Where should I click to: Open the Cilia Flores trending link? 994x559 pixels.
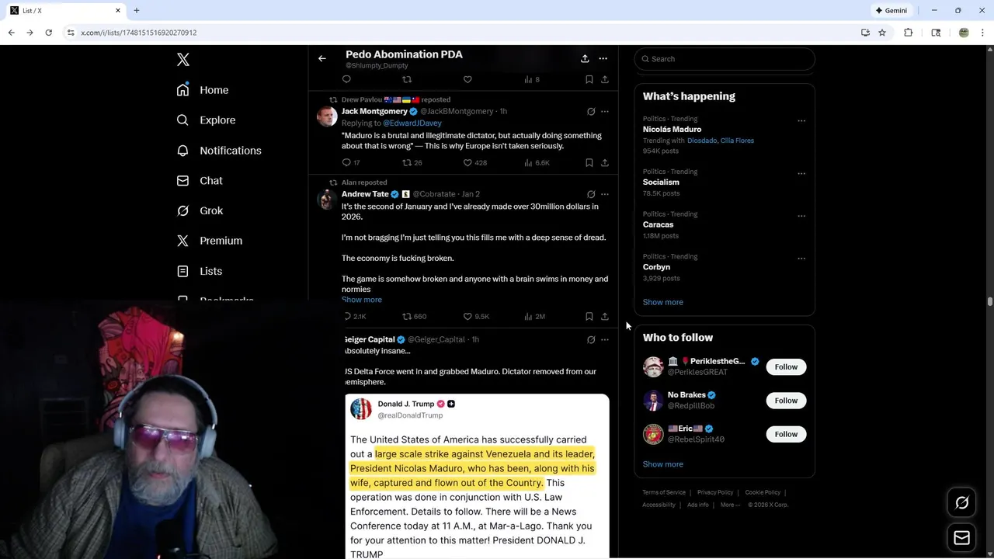click(x=737, y=141)
